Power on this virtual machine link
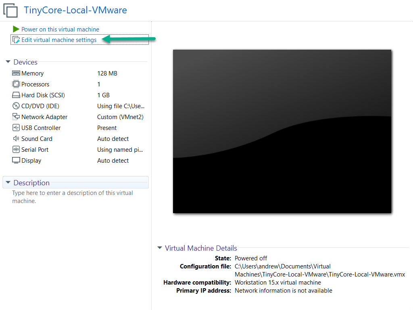The image size is (413, 310). click(x=60, y=29)
